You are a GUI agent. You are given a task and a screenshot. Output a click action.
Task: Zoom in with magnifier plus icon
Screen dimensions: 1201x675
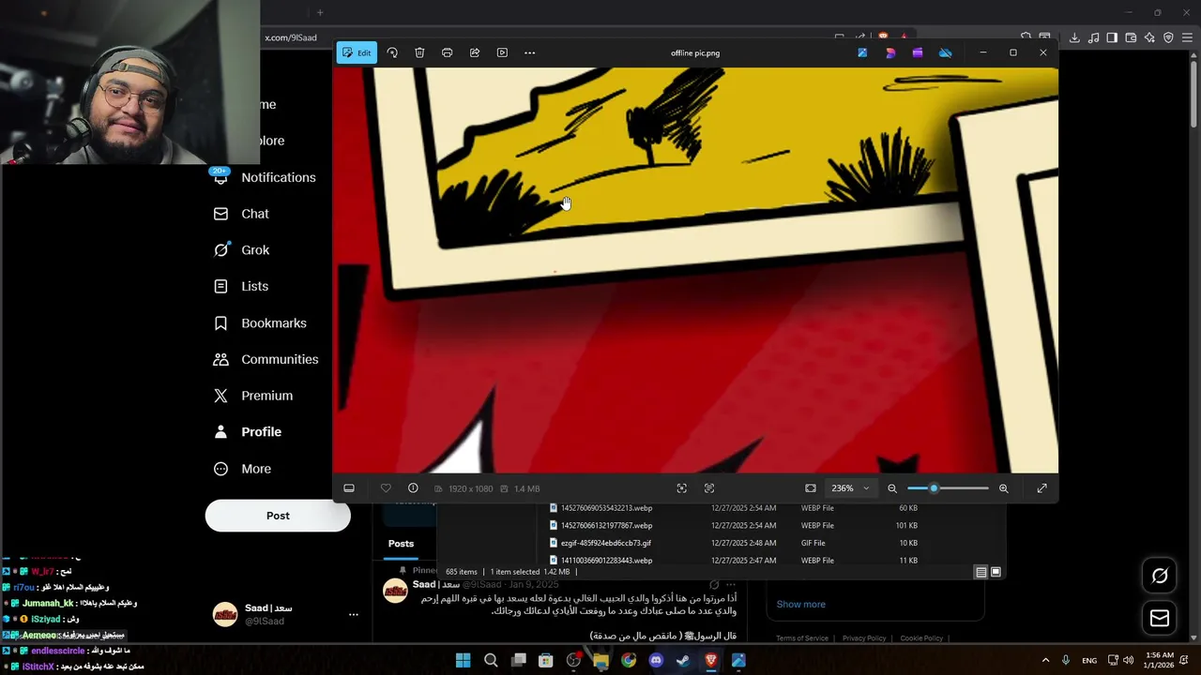1004,488
